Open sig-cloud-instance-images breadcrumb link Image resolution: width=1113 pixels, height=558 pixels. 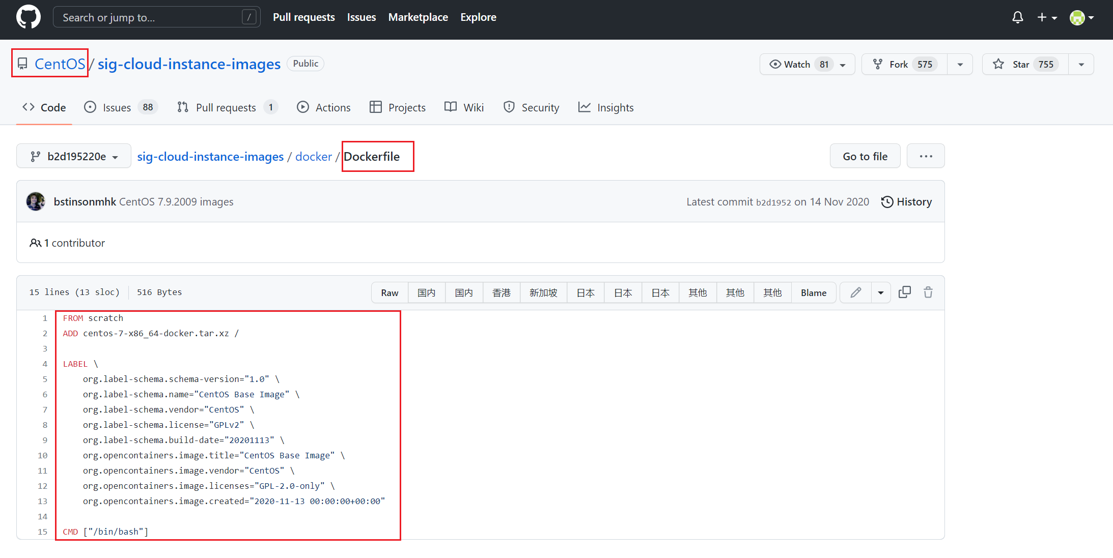pos(210,156)
